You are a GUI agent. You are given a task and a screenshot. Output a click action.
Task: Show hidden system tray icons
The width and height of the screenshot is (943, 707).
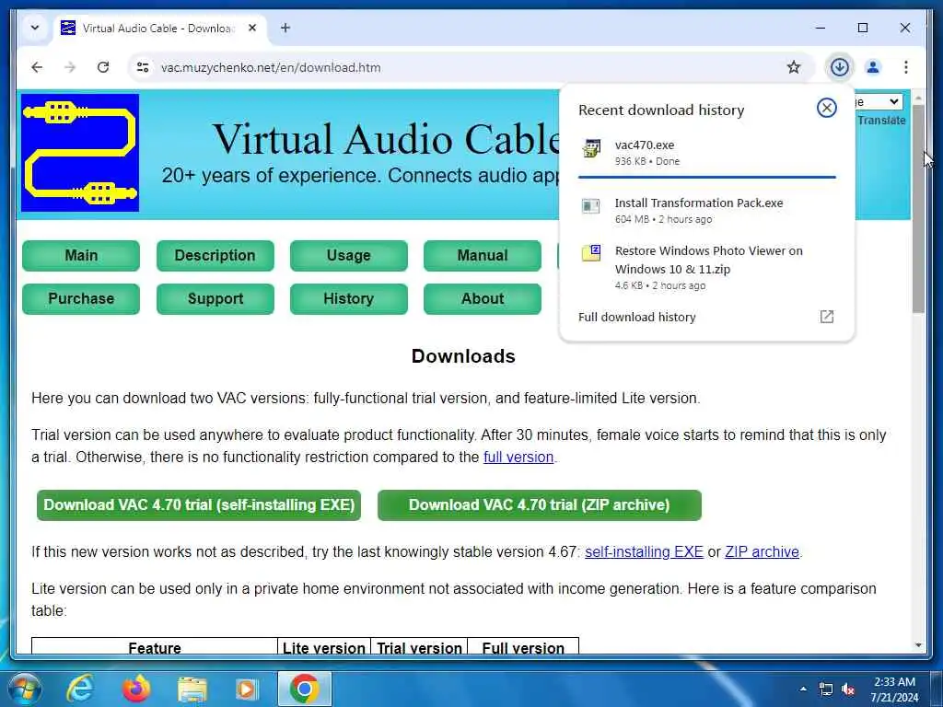click(803, 689)
